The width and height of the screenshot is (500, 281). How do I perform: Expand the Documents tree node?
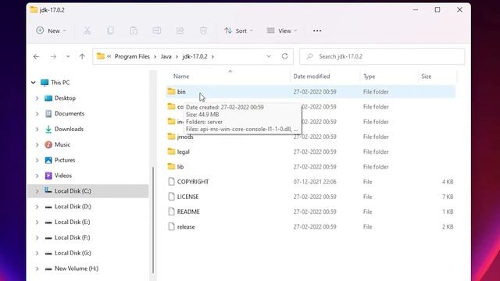point(37,114)
